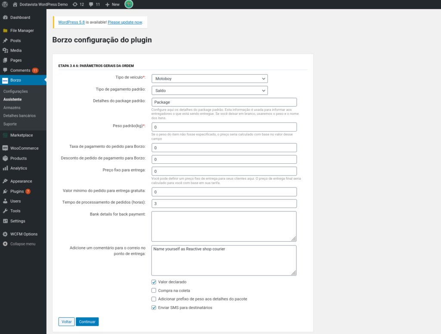Open the updates icon showing 12
This screenshot has width=441, height=334.
coord(75,4)
